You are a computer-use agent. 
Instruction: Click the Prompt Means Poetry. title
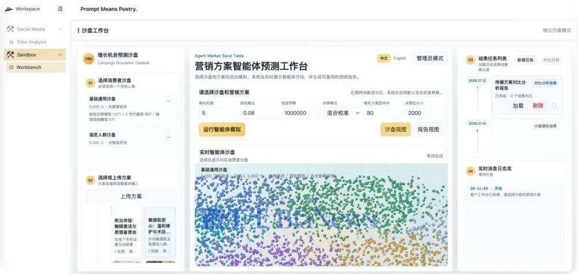tap(109, 9)
